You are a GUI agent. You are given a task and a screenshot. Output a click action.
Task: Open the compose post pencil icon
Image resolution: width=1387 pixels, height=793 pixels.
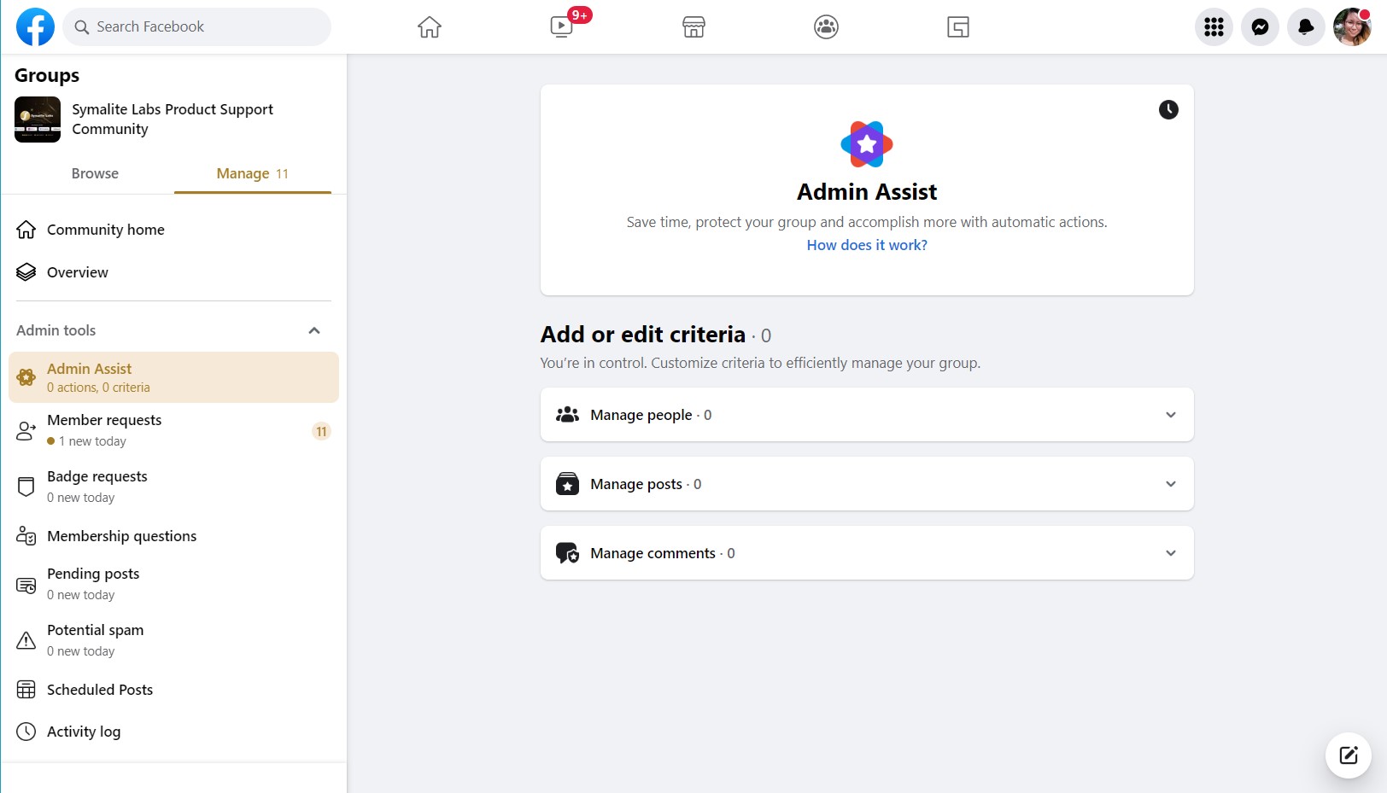(1348, 755)
